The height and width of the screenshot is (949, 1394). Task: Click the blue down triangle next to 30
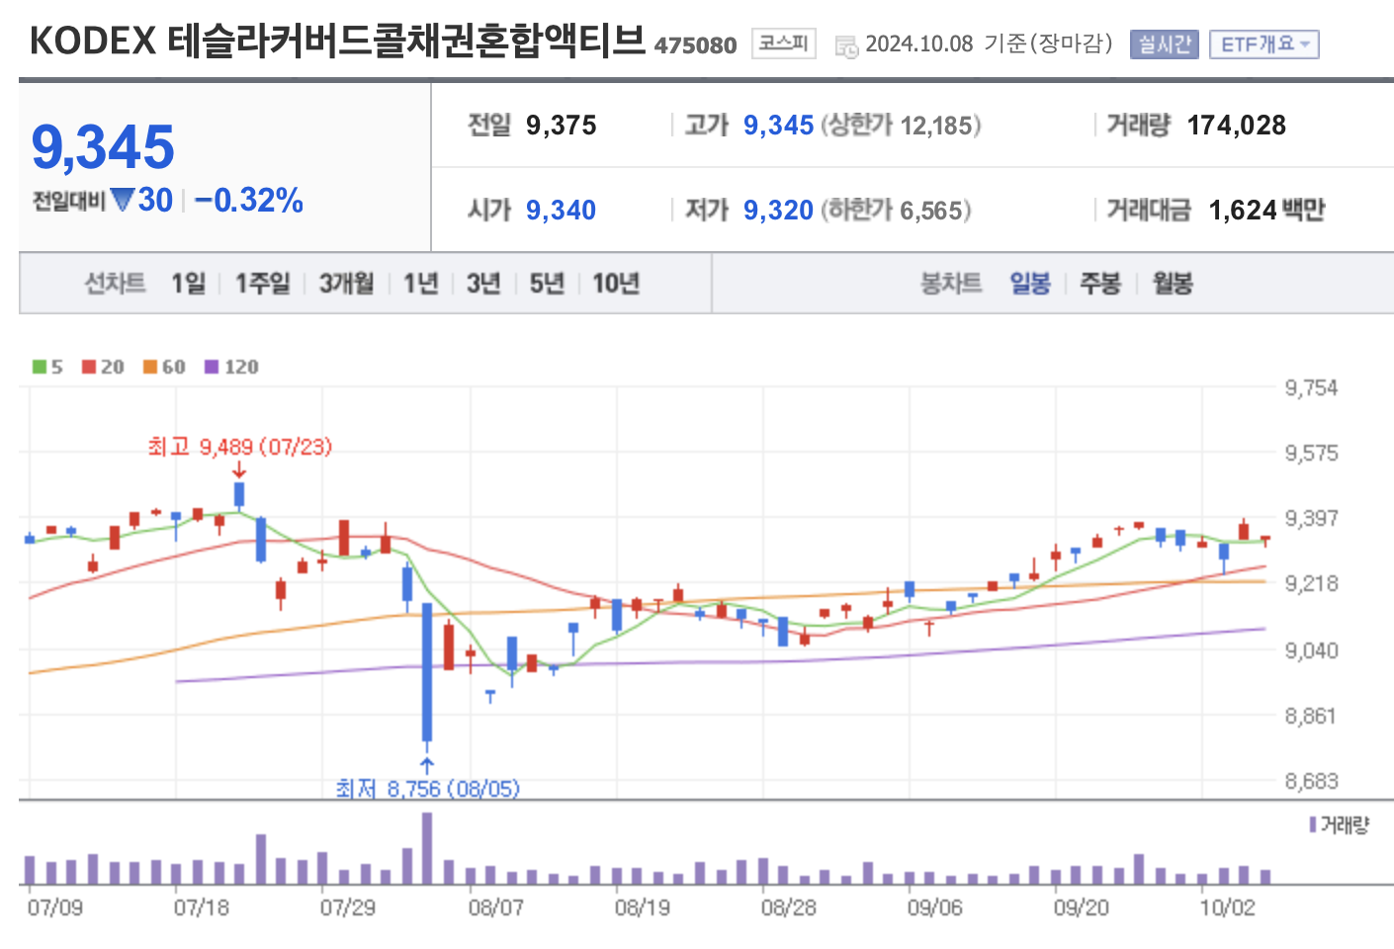(x=123, y=200)
